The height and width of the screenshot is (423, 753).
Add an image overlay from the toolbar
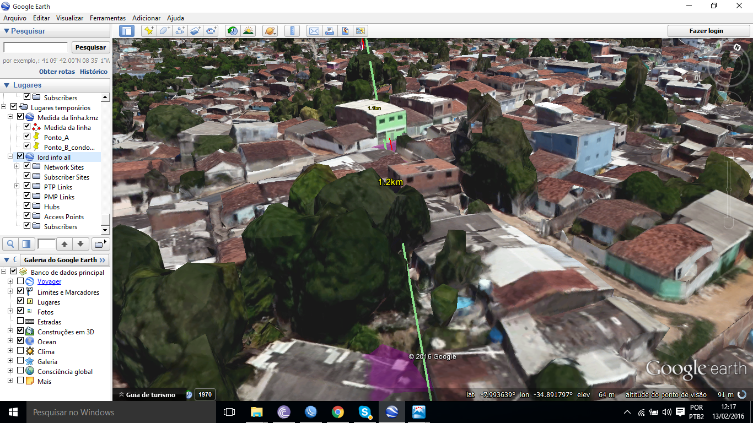click(195, 31)
